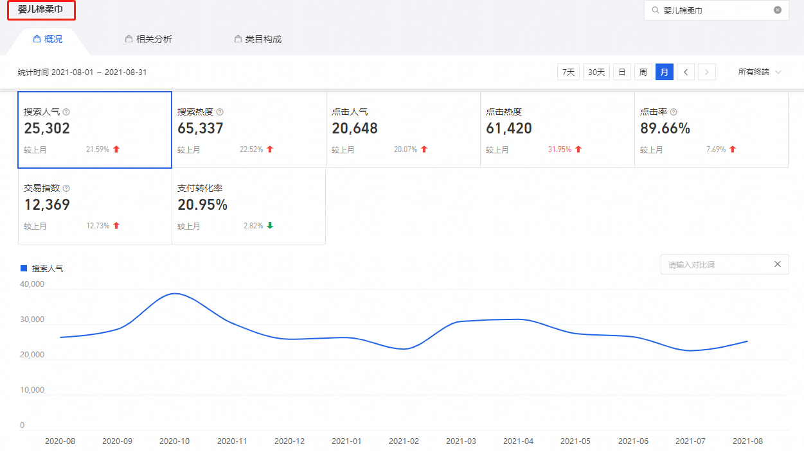
Task: Click the magnifier search icon
Action: tap(655, 10)
